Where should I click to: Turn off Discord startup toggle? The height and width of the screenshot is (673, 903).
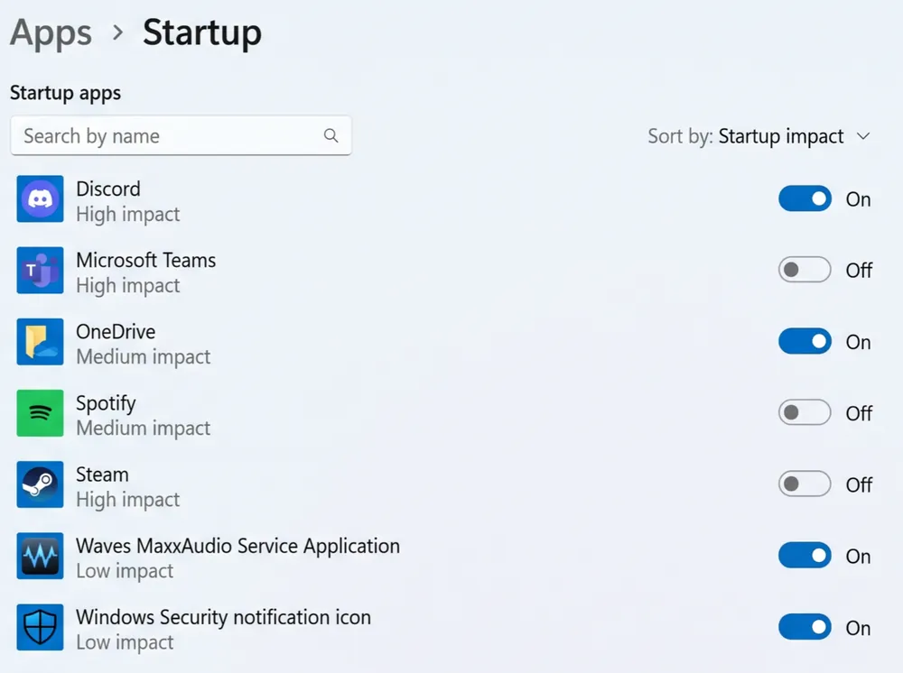point(805,199)
